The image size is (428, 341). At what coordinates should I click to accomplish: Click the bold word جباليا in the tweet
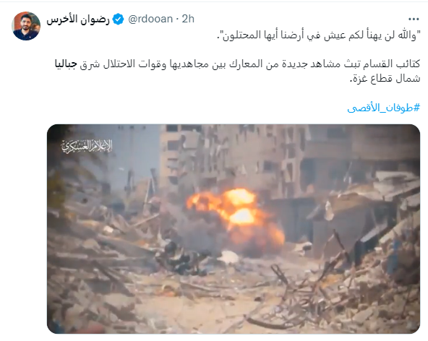(66, 64)
